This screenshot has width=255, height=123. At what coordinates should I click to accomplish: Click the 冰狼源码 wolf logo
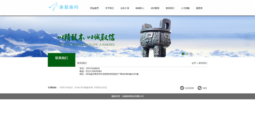tap(64, 7)
